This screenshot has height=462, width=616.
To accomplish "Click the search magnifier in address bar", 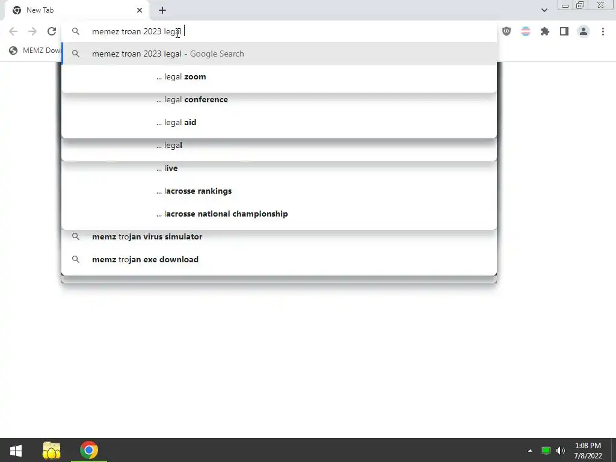I will 76,31.
